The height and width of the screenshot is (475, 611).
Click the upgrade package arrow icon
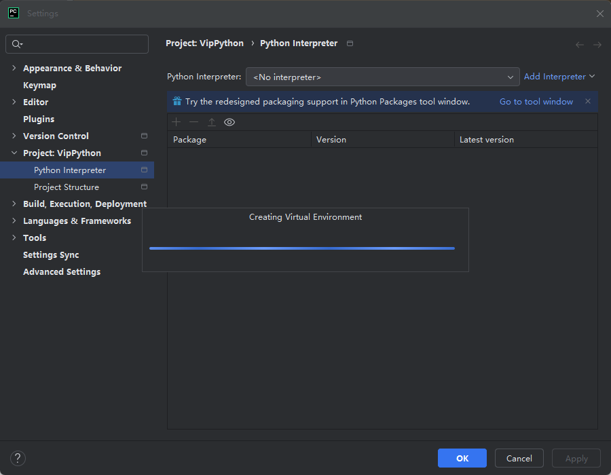click(211, 122)
